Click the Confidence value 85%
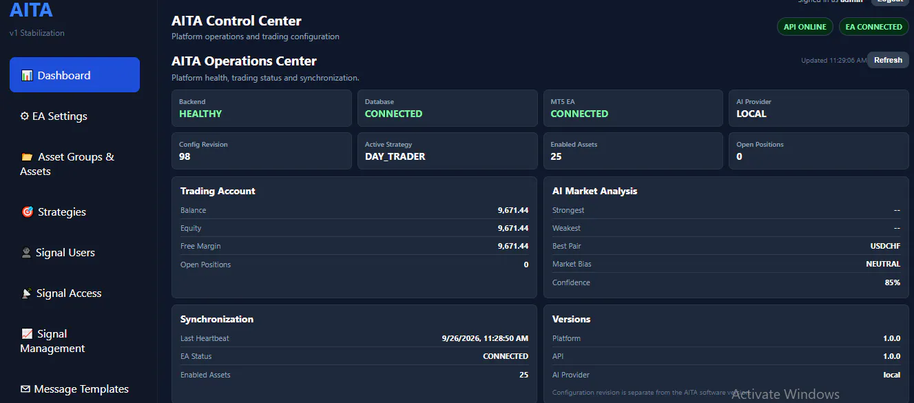The height and width of the screenshot is (403, 914). pyautogui.click(x=893, y=282)
